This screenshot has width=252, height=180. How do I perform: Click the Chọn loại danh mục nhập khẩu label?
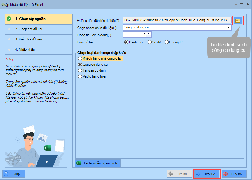click(x=102, y=53)
